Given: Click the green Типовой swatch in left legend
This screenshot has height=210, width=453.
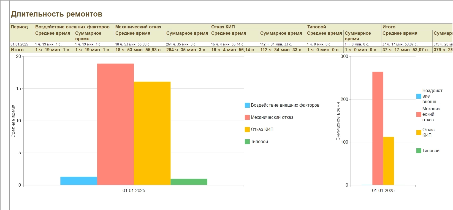Looking at the screenshot, I should click(247, 142).
